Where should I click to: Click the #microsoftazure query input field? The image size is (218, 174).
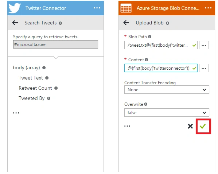pyautogui.click(x=55, y=45)
